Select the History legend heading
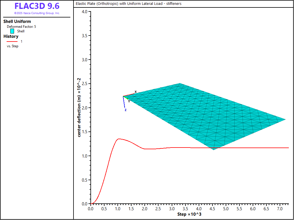Image resolution: width=294 pixels, height=220 pixels. (11, 36)
